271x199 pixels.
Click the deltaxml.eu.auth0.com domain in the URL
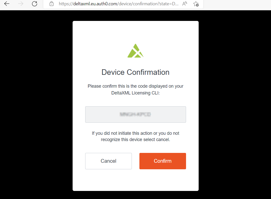95,4
